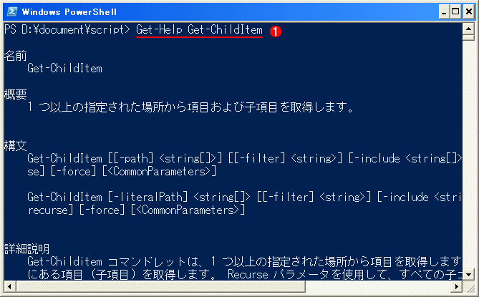Click the horizontal scrollbar left arrow
This screenshot has height=297, width=479.
pyautogui.click(x=10, y=286)
